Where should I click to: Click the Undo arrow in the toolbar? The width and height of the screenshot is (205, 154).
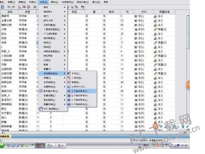point(9,7)
